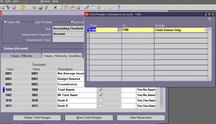This screenshot has width=216, height=124.
Task: Click the Folder Tools icon
Action: tap(110, 8)
